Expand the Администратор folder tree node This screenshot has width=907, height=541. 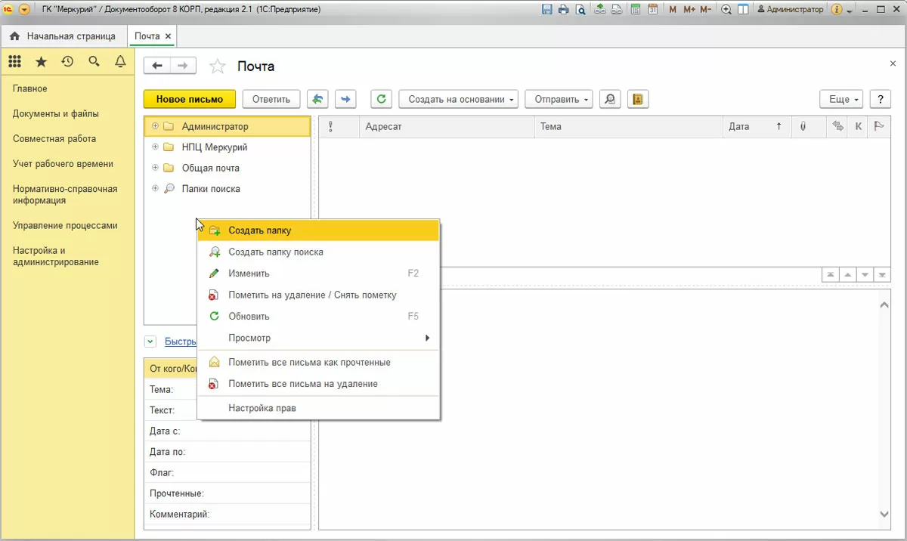tap(155, 126)
